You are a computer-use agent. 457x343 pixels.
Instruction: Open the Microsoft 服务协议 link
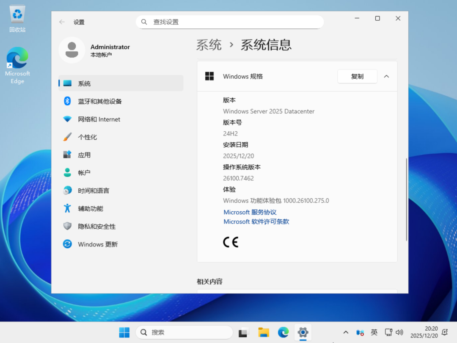(250, 212)
